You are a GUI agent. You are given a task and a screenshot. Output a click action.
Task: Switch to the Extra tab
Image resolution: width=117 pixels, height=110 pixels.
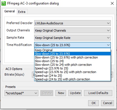click(x=22, y=12)
